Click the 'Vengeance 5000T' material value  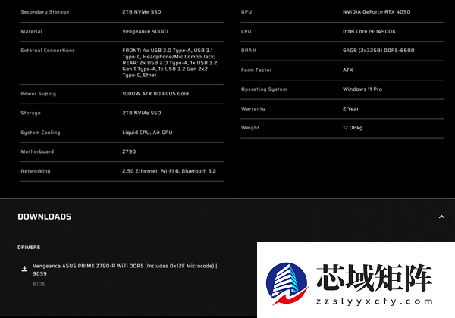tap(146, 31)
